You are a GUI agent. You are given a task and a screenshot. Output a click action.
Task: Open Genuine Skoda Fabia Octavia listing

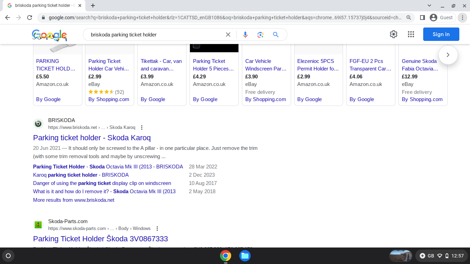(420, 65)
